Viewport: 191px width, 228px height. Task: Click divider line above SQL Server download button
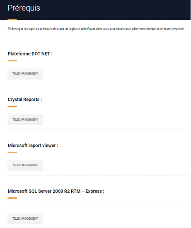click(99, 206)
